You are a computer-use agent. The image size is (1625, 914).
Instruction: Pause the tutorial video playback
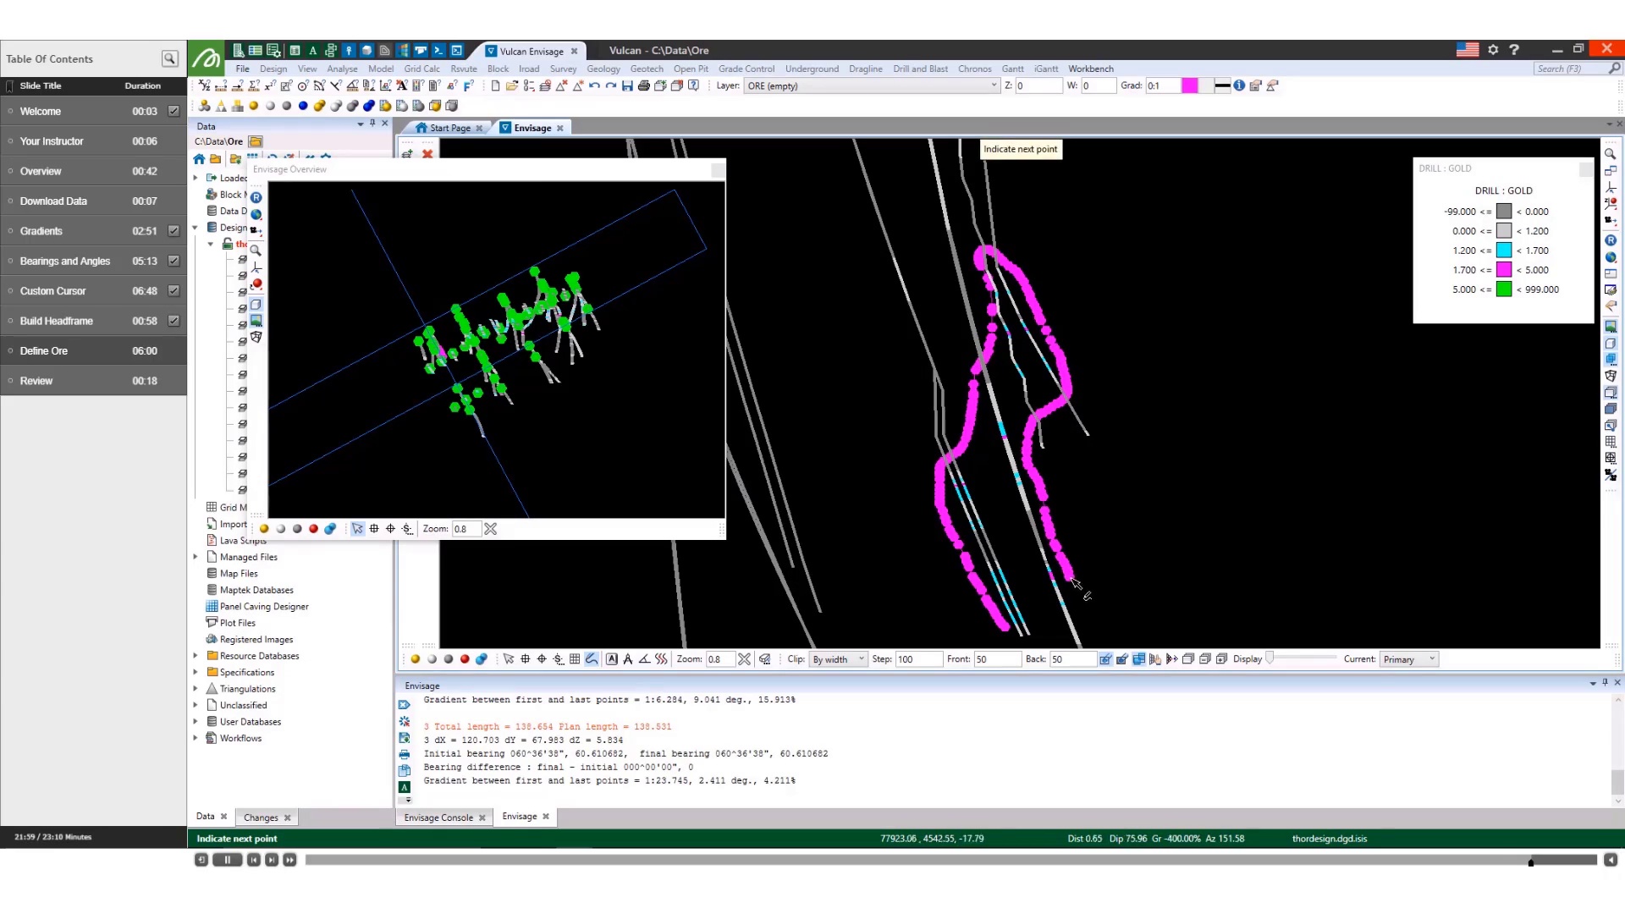click(x=227, y=859)
